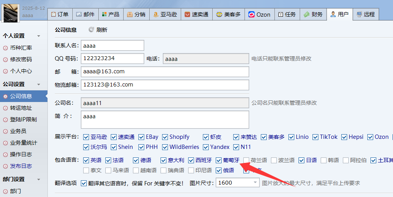This screenshot has width=393, height=197.
Task: Click the 美客多 handshake icon
Action: point(219,14)
